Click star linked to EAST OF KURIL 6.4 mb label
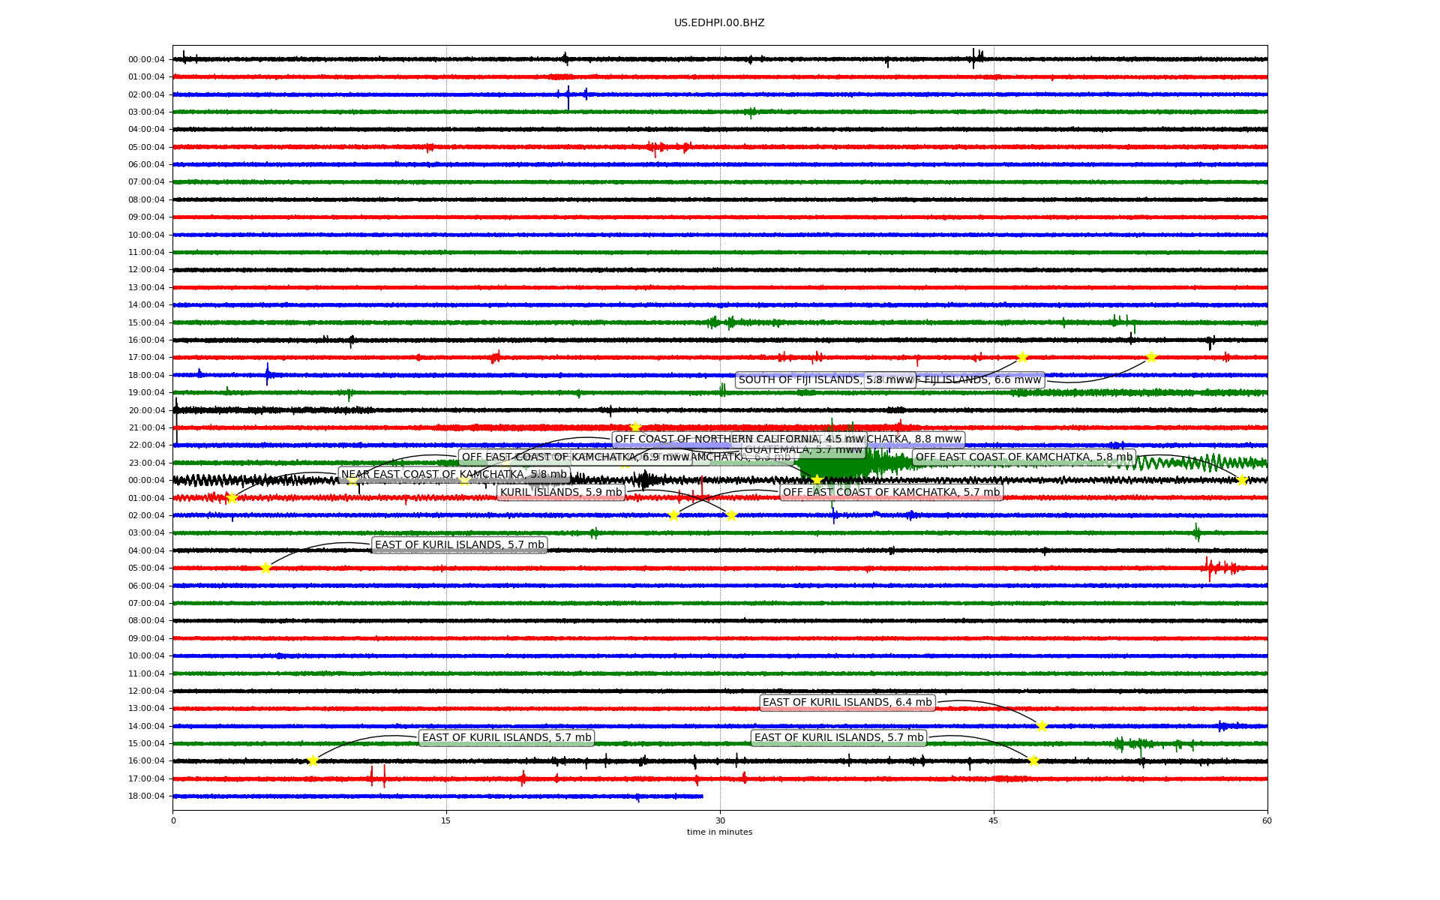Screen dimensions: 1440x900 click(x=1041, y=726)
